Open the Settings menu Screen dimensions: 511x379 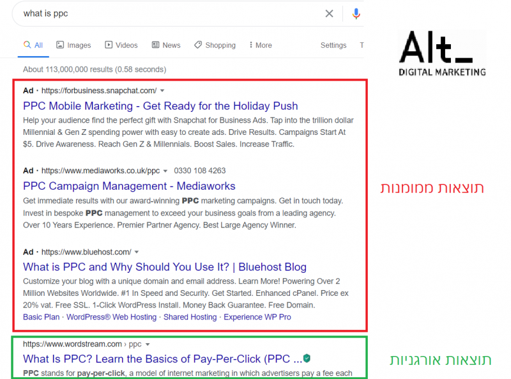(333, 45)
